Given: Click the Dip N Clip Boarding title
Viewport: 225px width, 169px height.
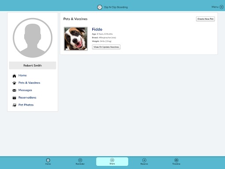Looking at the screenshot, I should 116,7.
